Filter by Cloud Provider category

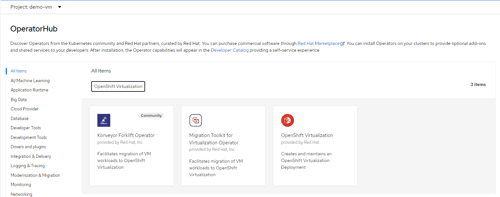click(x=25, y=109)
